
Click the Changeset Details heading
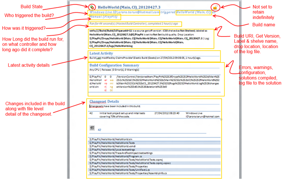click(104, 101)
